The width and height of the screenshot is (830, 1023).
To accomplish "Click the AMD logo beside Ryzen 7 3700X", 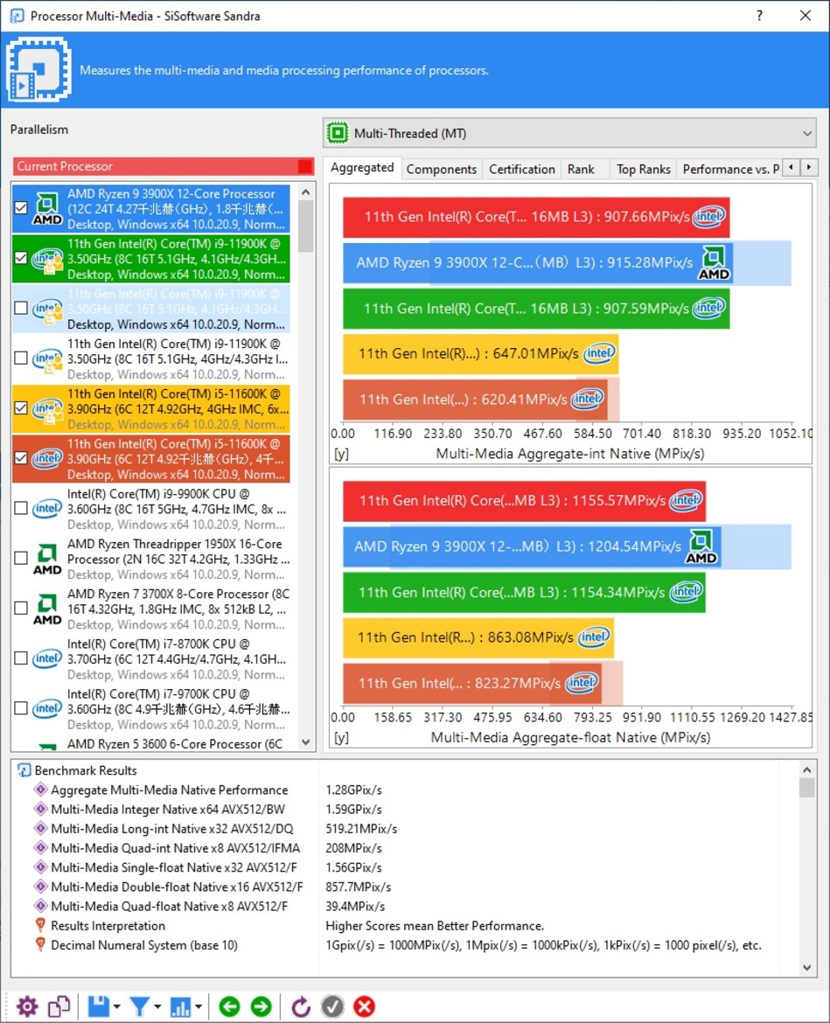I will [47, 609].
